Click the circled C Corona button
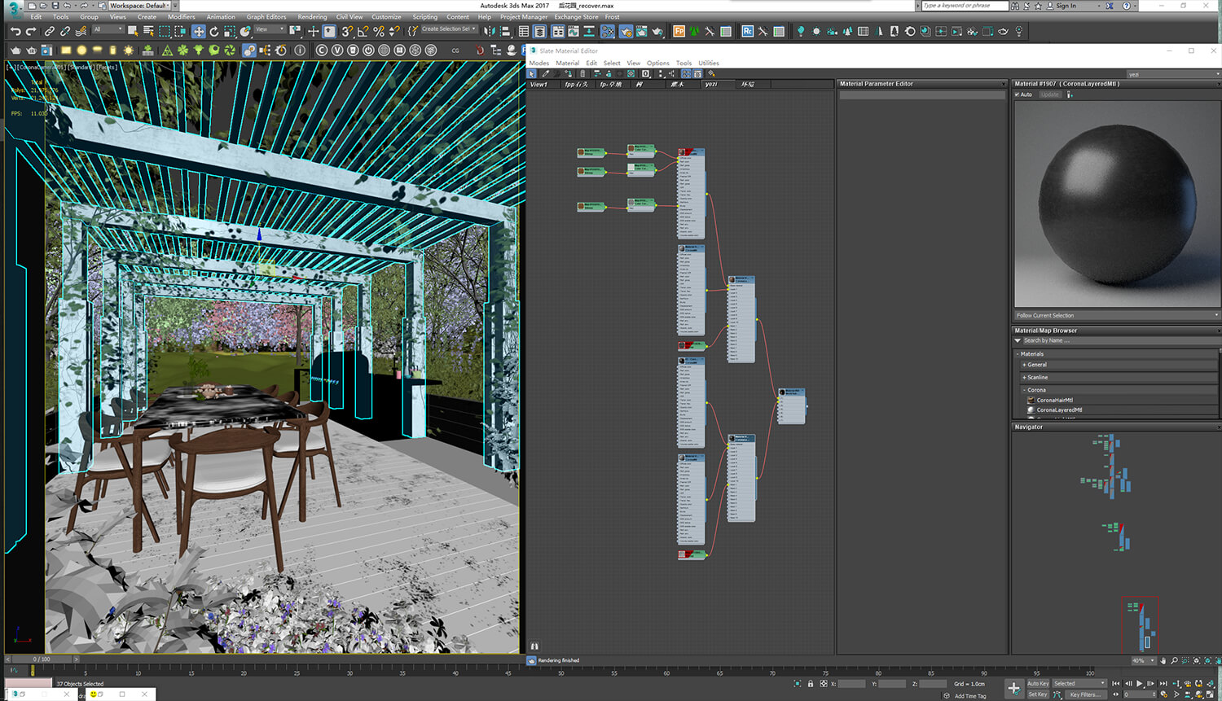Screen dimensions: 1222x701 coord(322,50)
